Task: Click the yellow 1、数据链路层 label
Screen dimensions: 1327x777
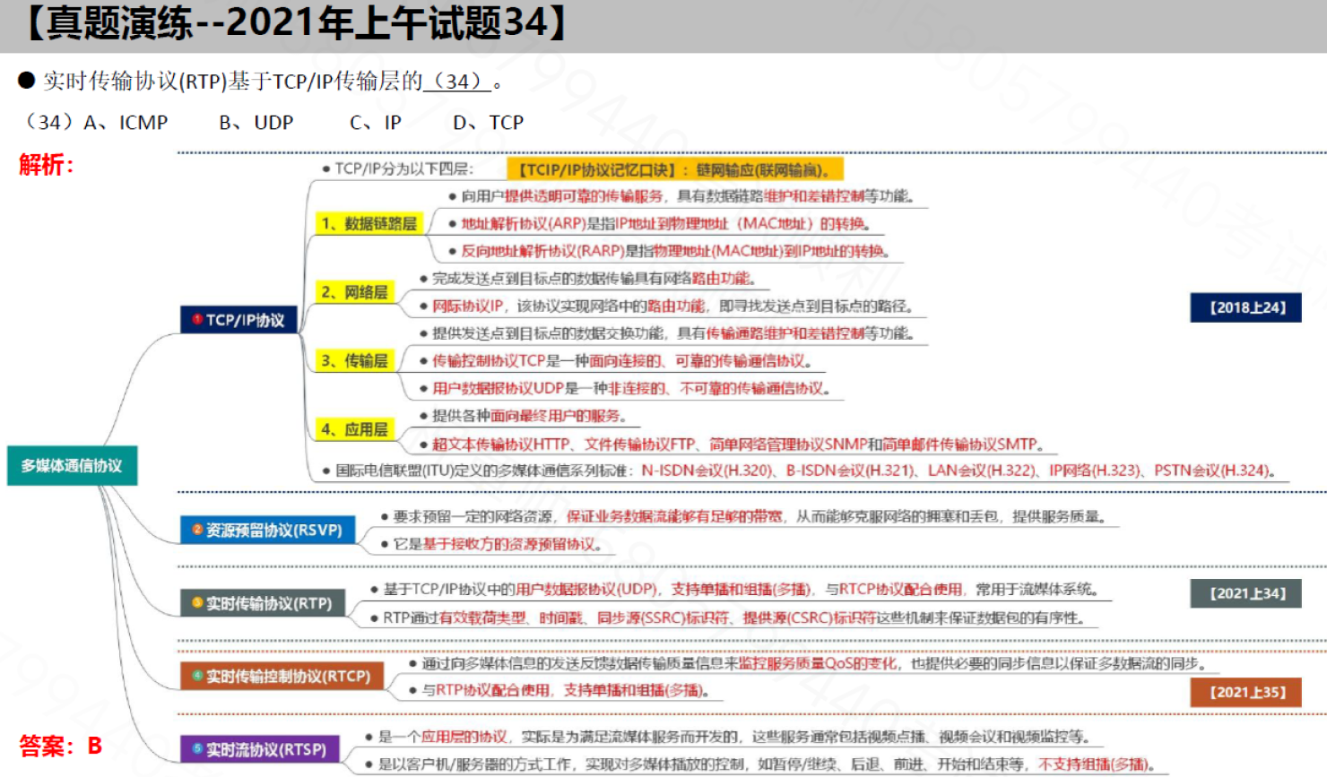Action: 369,223
